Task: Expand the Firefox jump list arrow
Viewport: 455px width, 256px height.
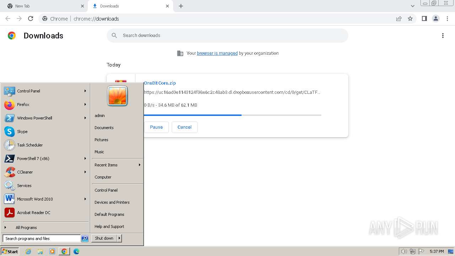Action: pos(85,105)
